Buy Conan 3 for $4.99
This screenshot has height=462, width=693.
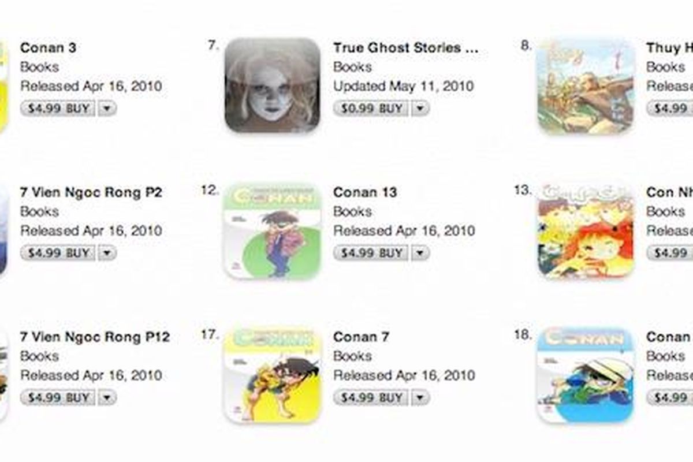(x=57, y=109)
